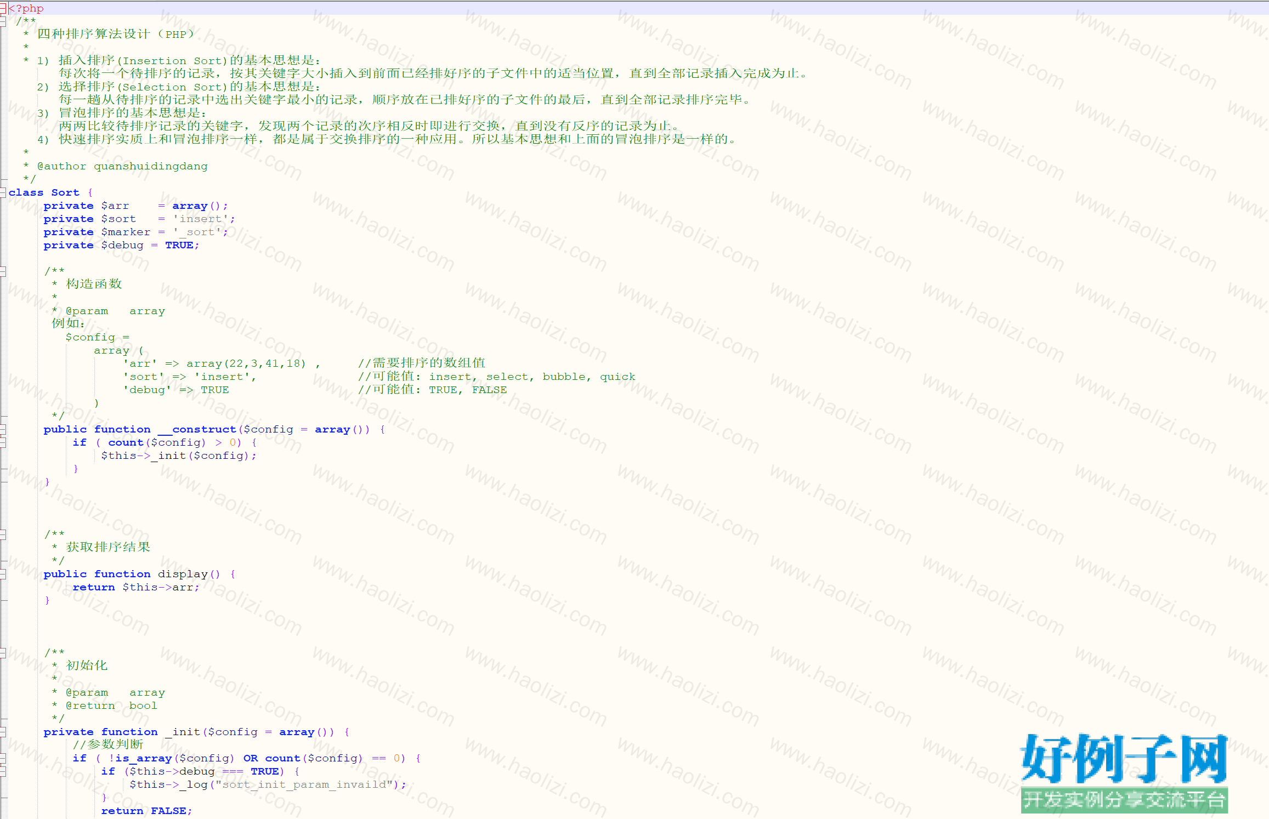Collapse the display() function fold marker
This screenshot has width=1269, height=819.
click(3, 574)
